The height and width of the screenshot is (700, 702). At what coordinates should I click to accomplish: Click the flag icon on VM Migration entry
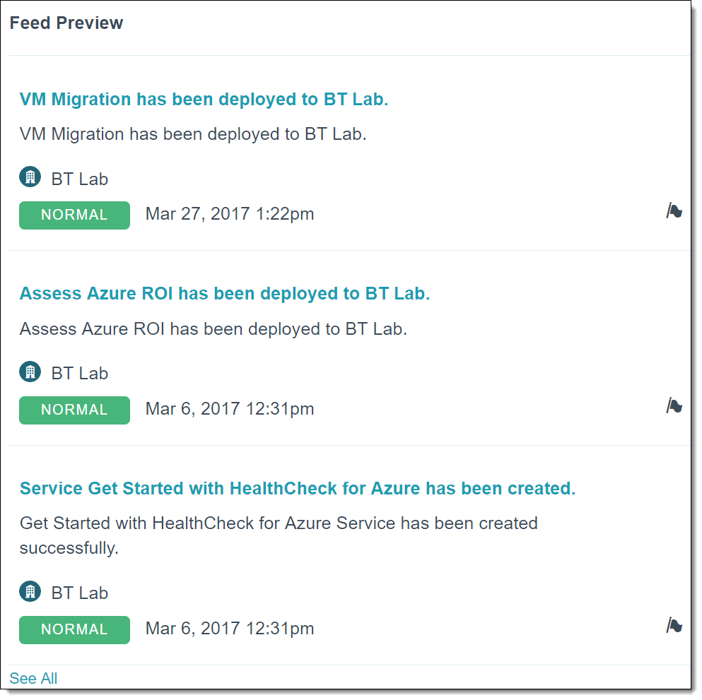click(x=674, y=210)
